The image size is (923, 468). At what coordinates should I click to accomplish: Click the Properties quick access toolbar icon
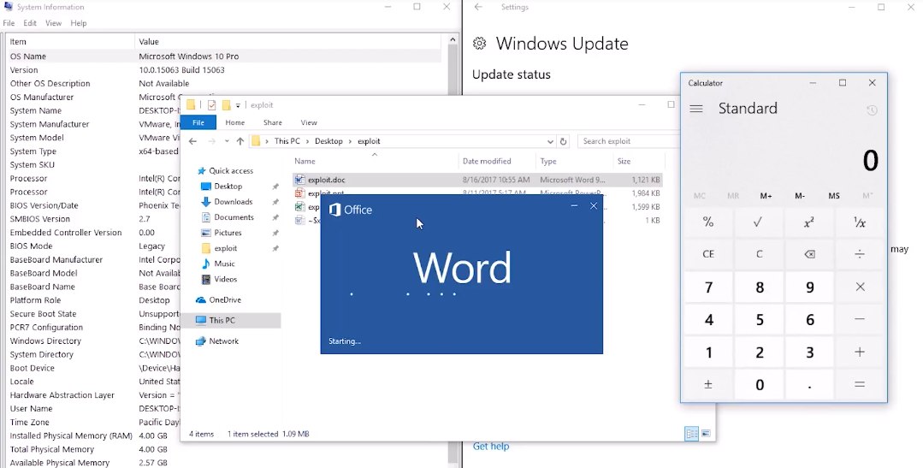tap(211, 105)
